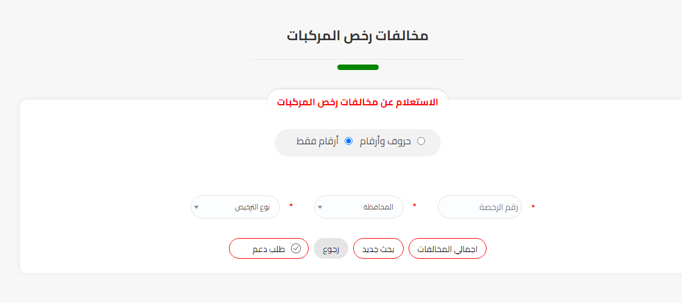
Task: Start a new search with بحث جديد
Action: [379, 249]
